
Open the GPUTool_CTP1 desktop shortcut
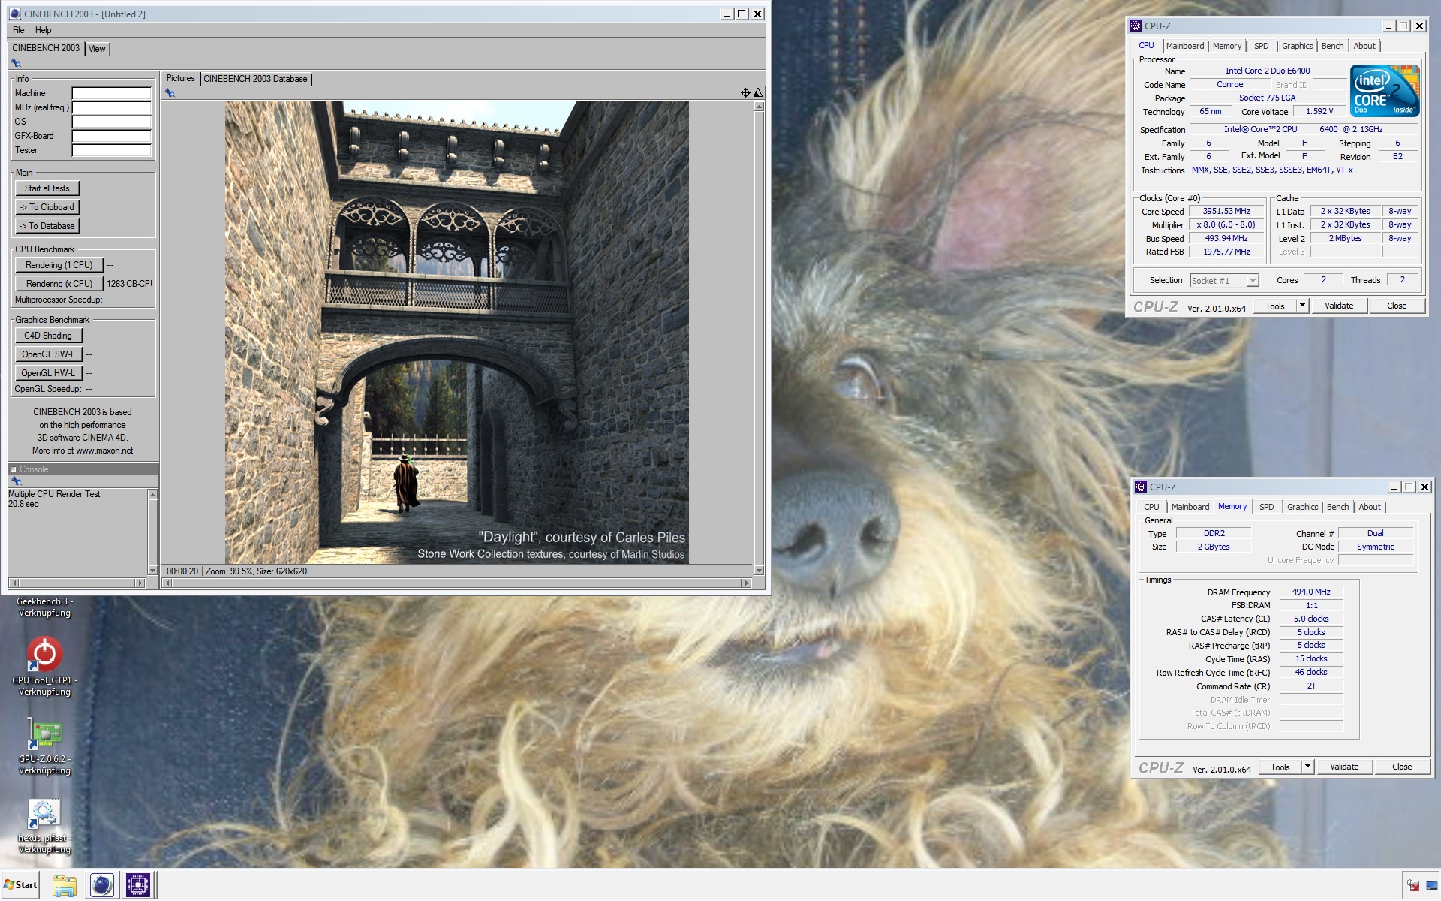click(x=44, y=656)
